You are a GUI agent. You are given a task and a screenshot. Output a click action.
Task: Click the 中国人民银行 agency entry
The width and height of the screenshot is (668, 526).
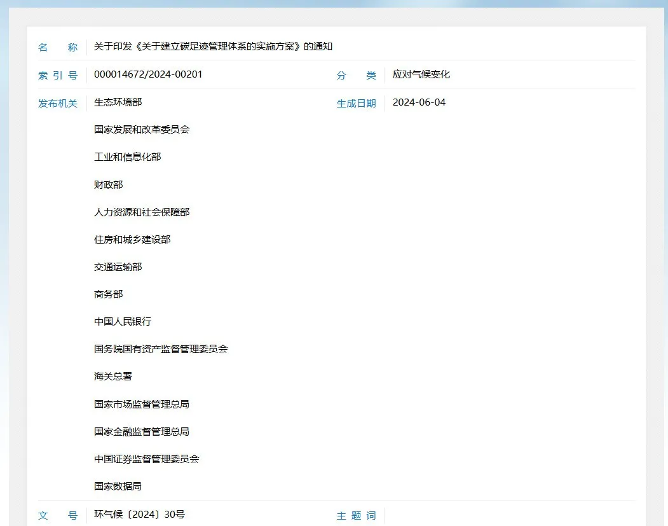click(122, 321)
